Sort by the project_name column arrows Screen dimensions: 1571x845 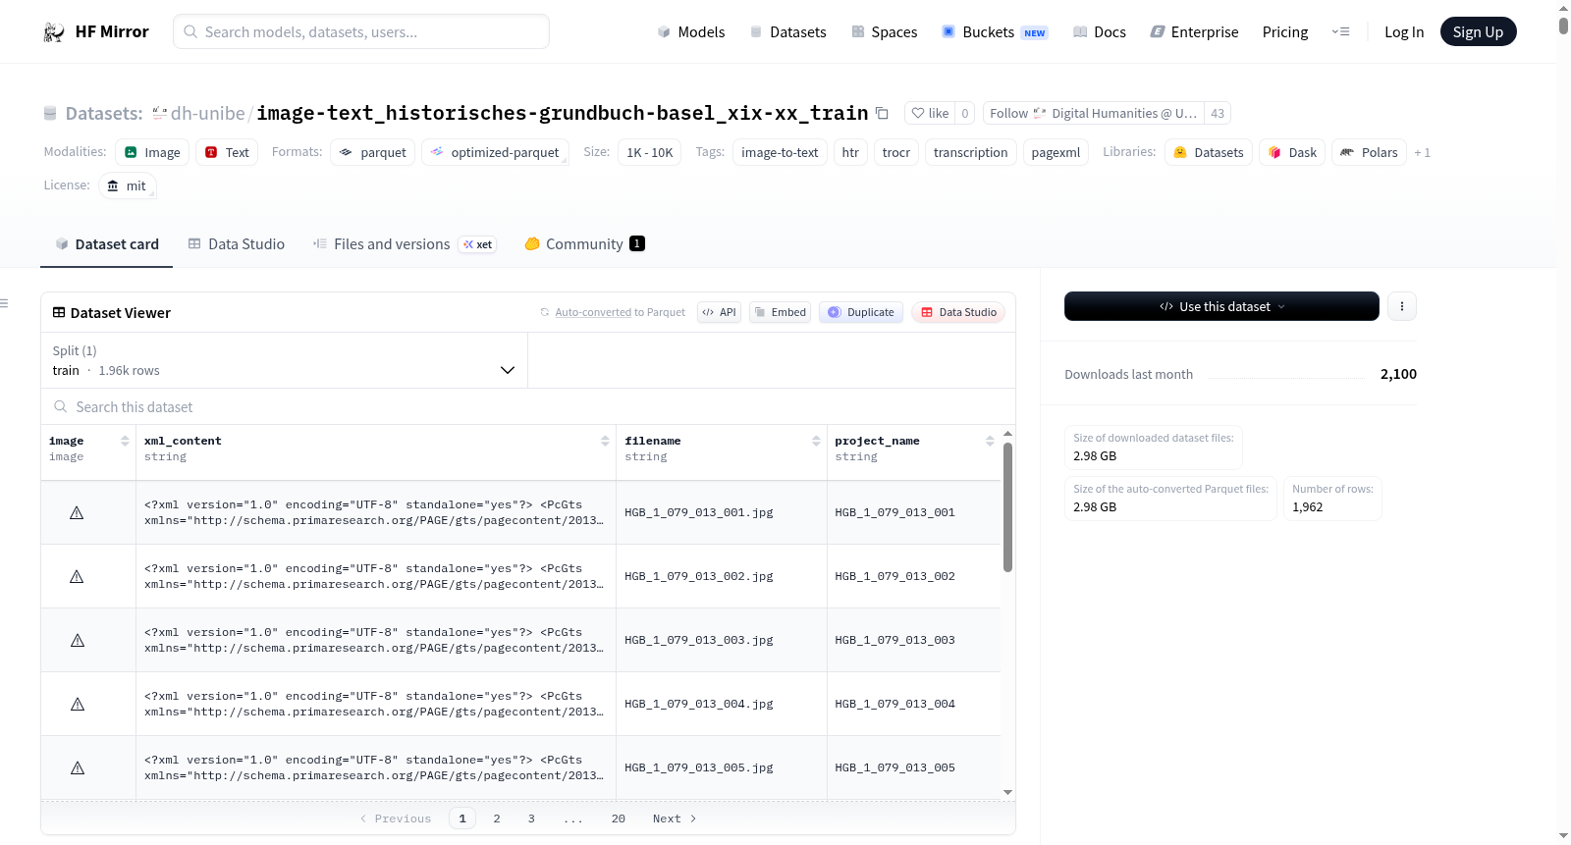(x=990, y=441)
